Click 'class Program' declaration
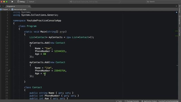The width and height of the screenshot is (181, 102). pos(28,26)
